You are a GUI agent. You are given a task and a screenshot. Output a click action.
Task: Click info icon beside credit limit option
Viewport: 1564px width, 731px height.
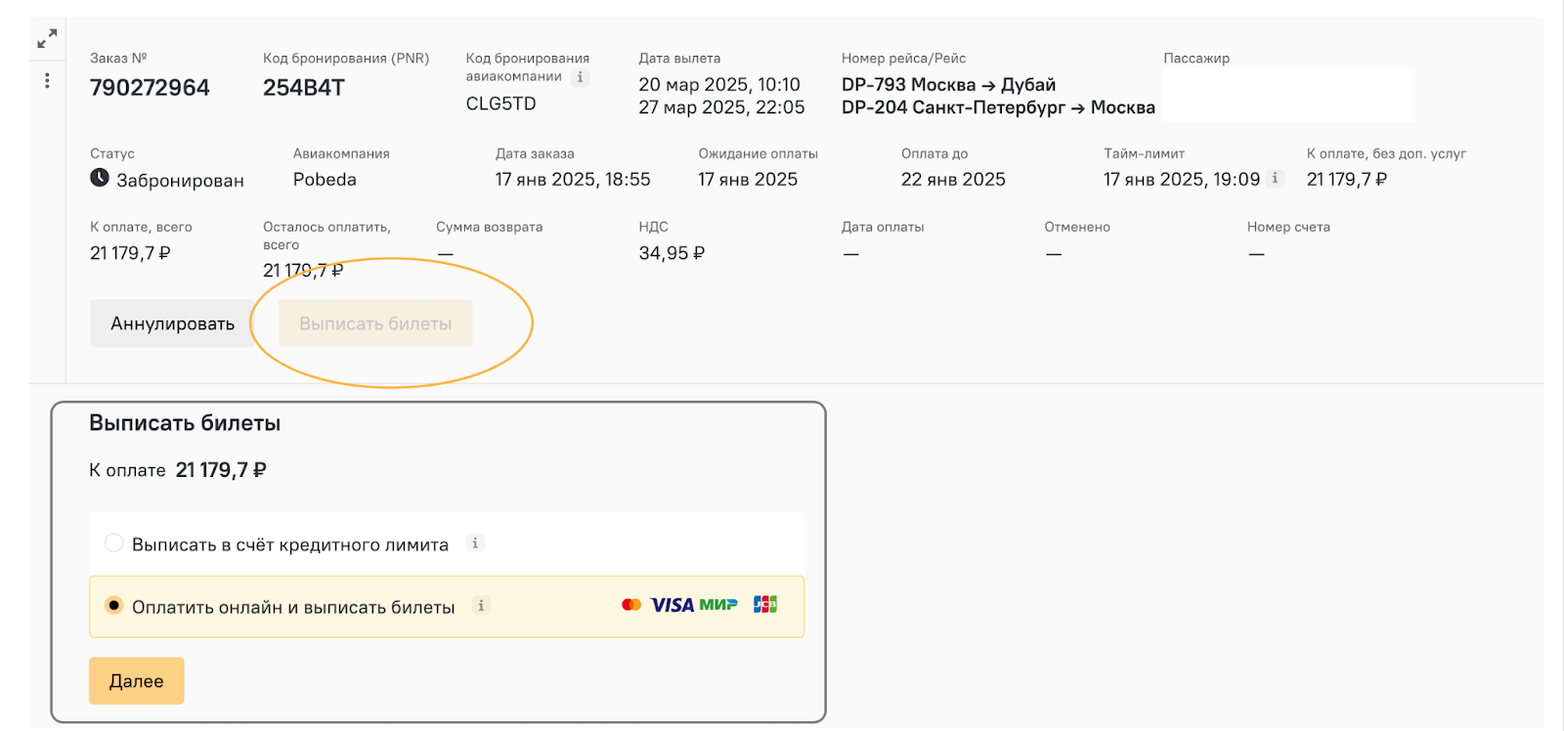click(x=475, y=543)
